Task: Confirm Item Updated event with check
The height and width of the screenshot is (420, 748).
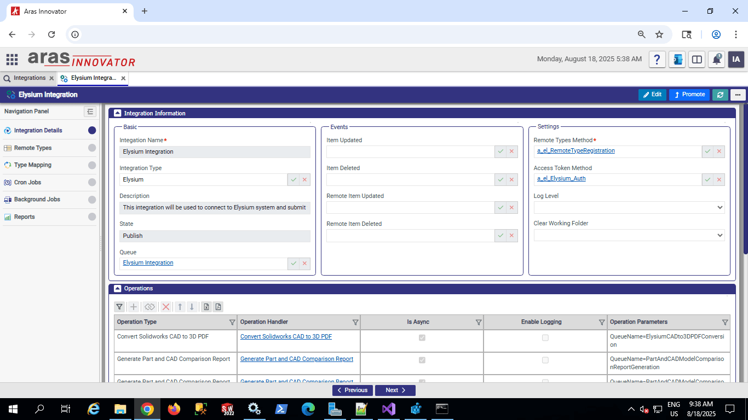Action: coord(500,151)
